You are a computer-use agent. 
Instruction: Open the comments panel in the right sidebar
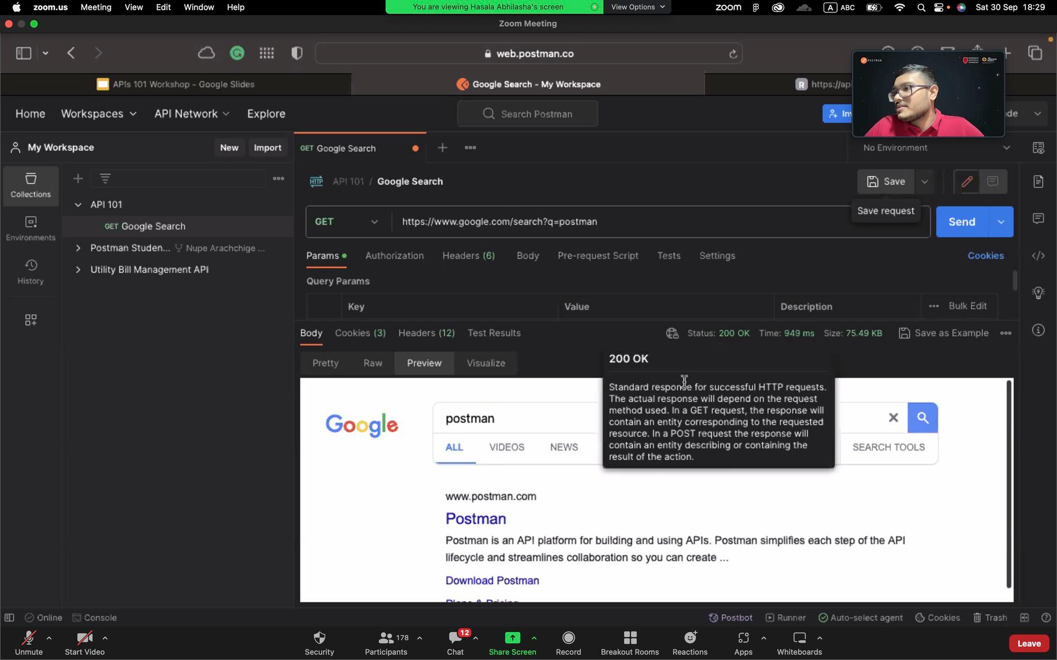click(x=1038, y=219)
